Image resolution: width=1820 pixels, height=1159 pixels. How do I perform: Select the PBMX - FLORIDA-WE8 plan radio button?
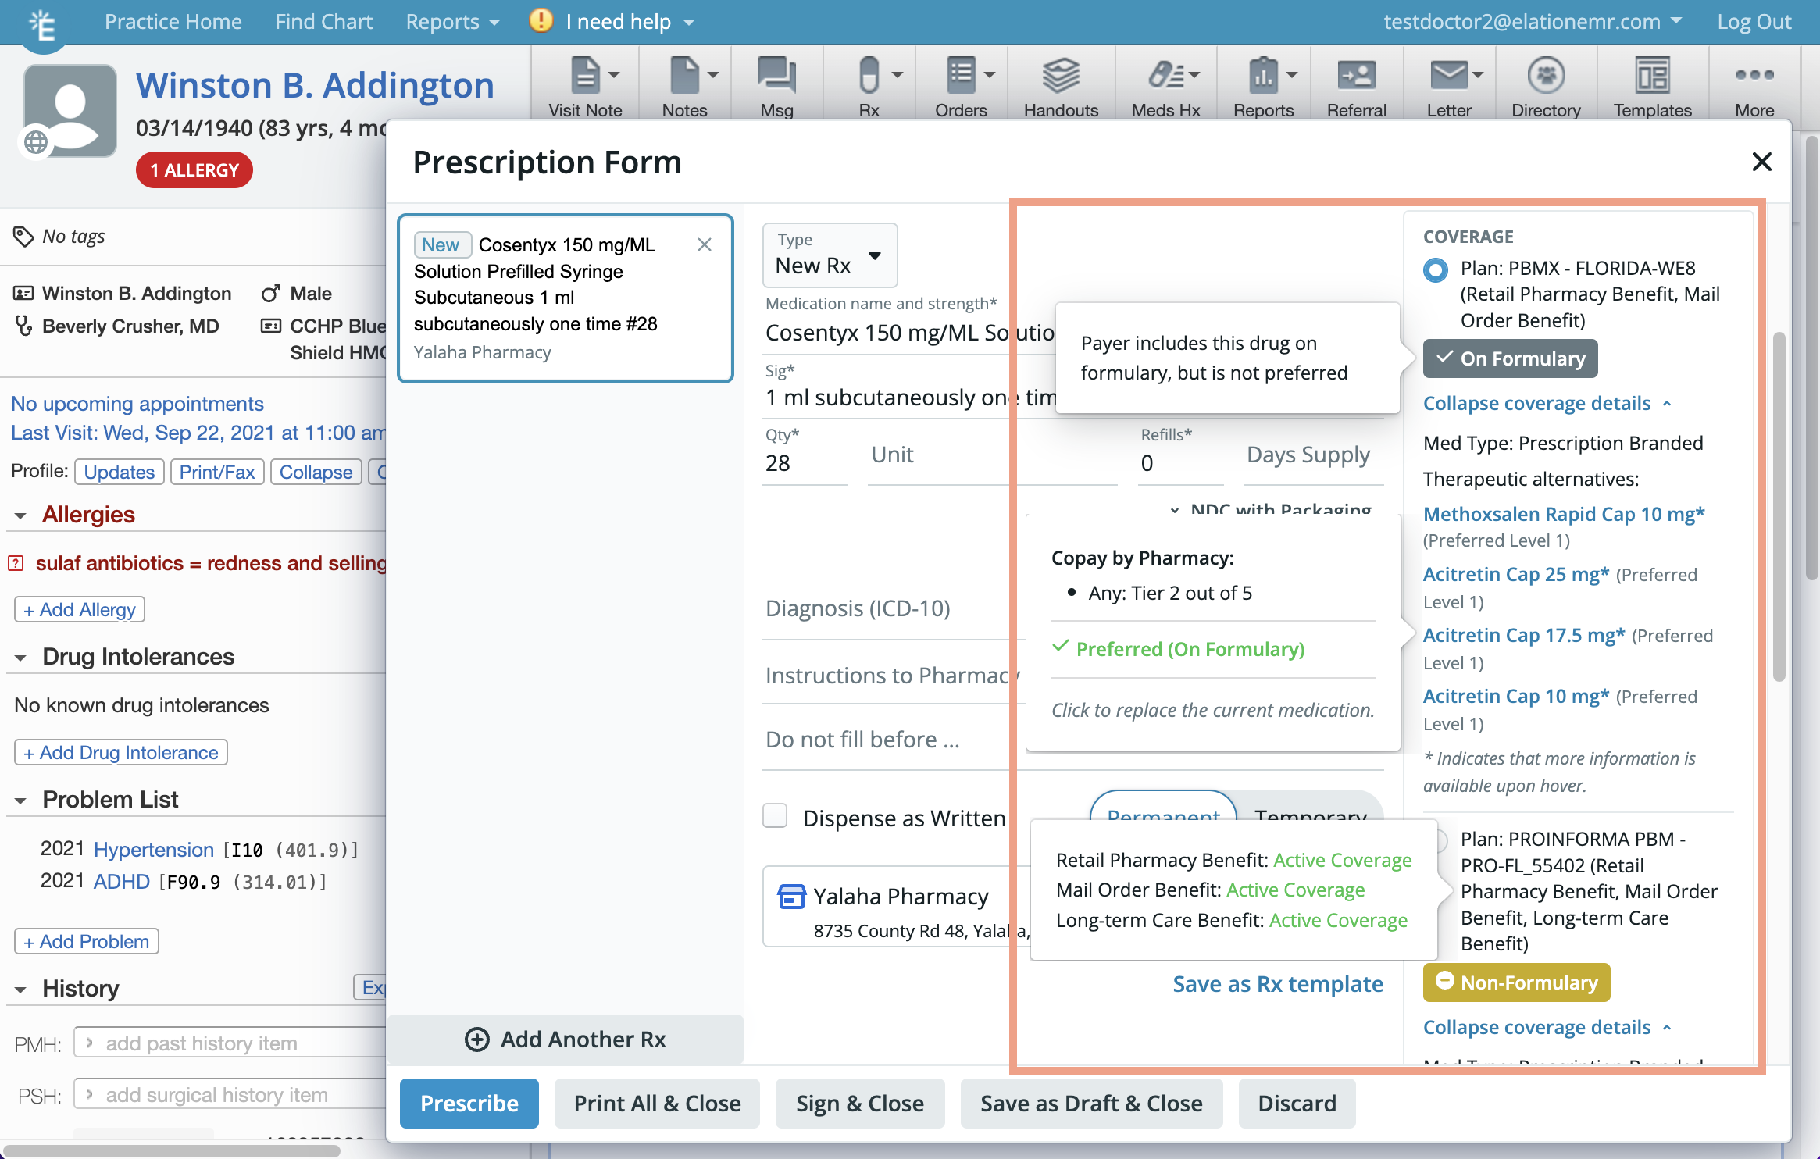tap(1435, 269)
